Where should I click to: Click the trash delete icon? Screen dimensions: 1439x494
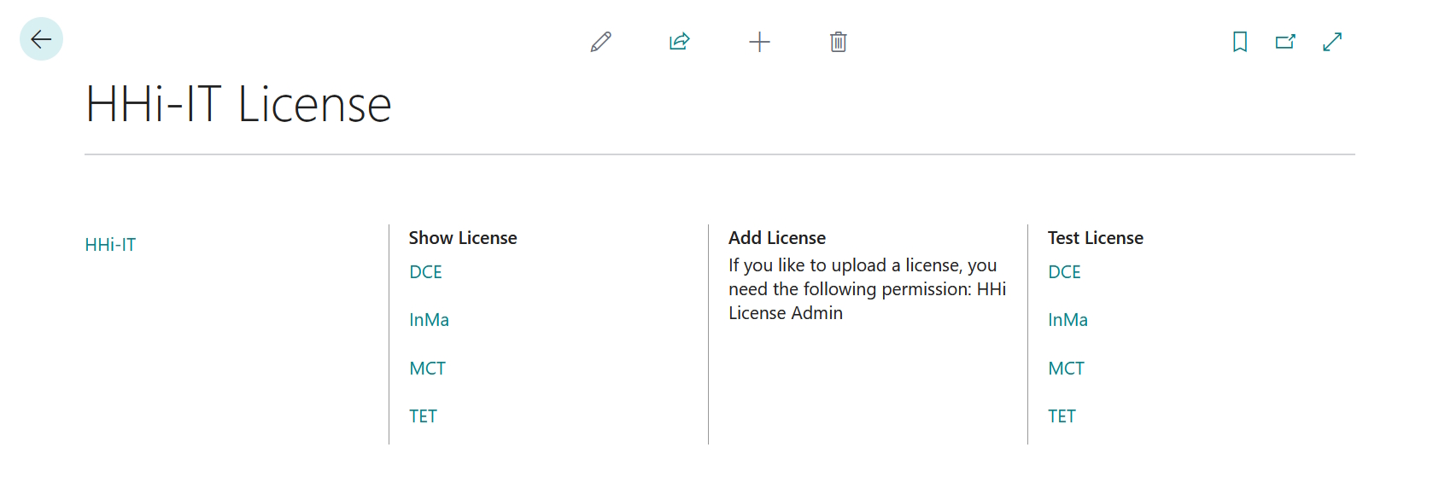839,42
